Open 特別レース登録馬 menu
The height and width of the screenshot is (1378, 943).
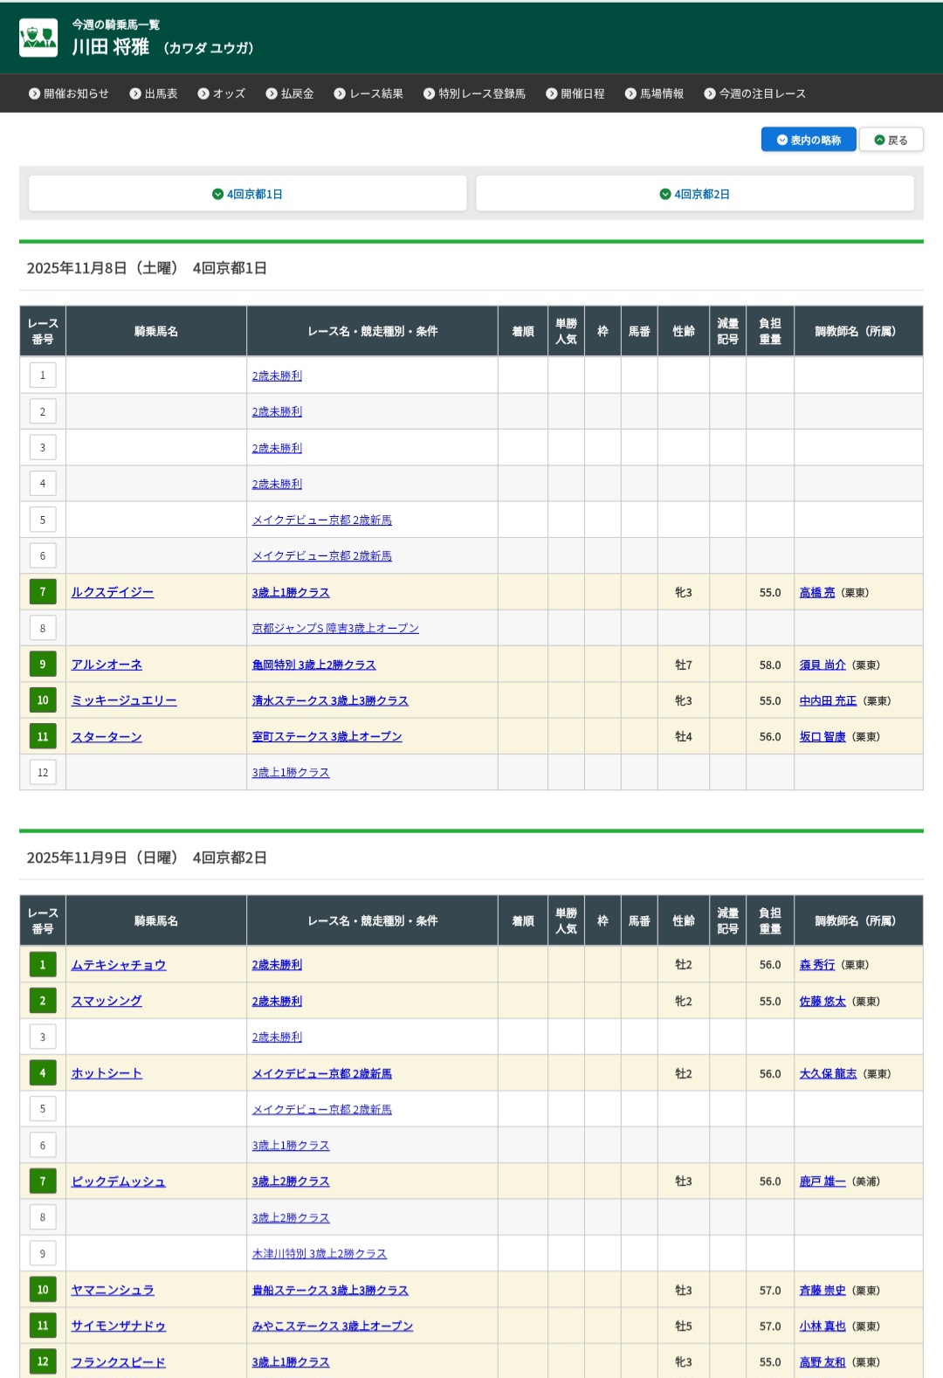474,93
